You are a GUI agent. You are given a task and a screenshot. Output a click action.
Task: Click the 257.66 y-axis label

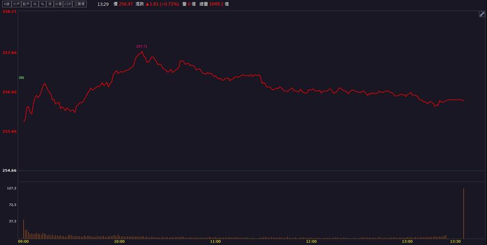point(10,53)
